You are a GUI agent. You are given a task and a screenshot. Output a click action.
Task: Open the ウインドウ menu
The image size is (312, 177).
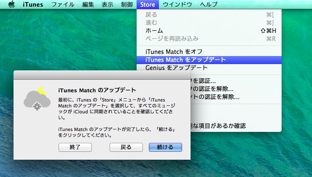(x=178, y=4)
